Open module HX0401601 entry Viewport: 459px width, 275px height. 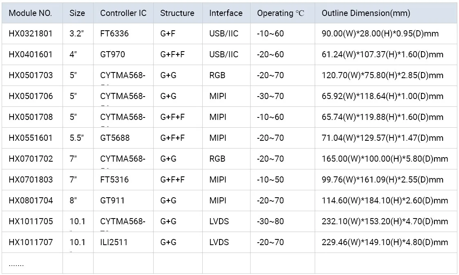click(x=31, y=55)
